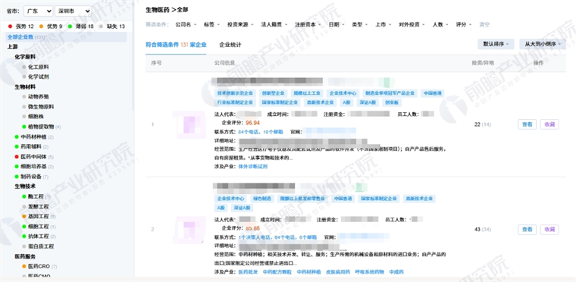Select 细胞工程 in the tree
The width and height of the screenshot is (576, 282).
pyautogui.click(x=38, y=226)
